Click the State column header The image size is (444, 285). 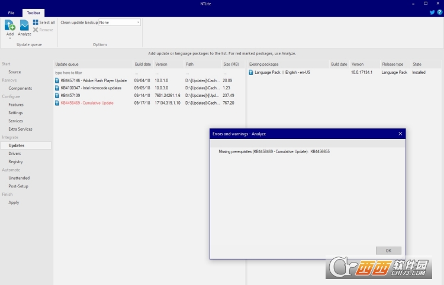(x=426, y=64)
